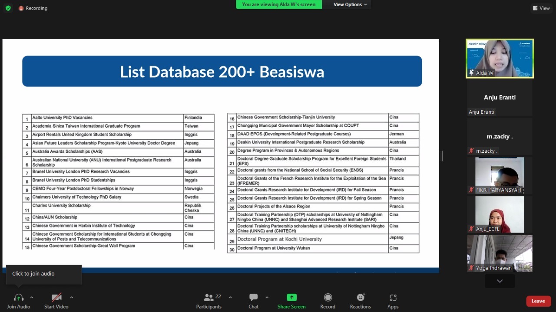Expand the audio options arrow beside Join Audio
556x312 pixels.
tap(32, 297)
